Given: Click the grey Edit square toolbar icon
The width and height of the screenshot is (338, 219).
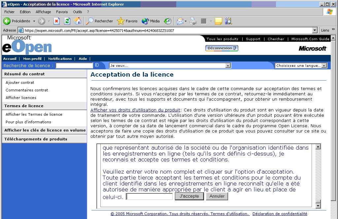Looking at the screenshot, I should point(204,21).
